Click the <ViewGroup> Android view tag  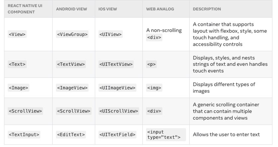point(72,34)
